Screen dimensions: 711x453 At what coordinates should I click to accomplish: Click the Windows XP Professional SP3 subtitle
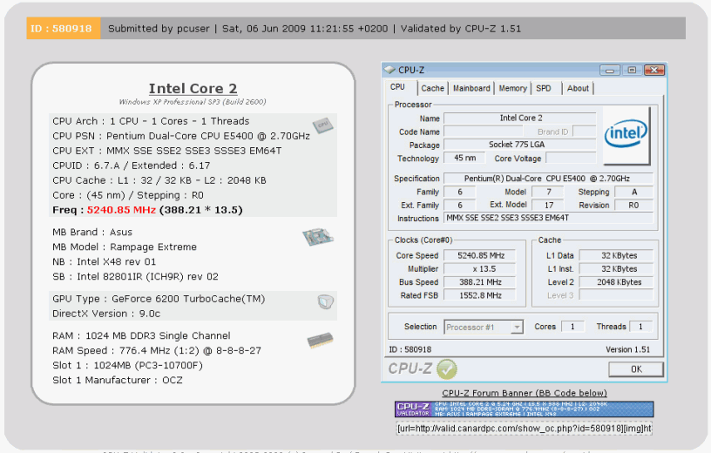coord(193,102)
